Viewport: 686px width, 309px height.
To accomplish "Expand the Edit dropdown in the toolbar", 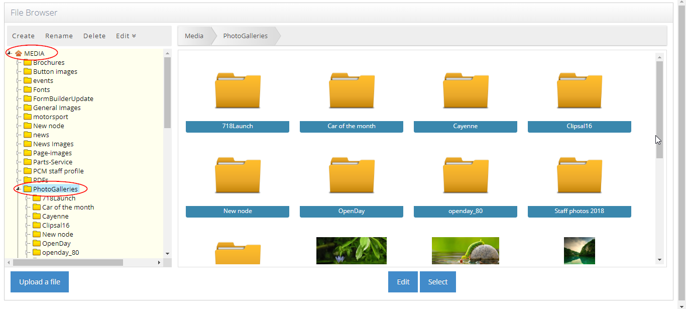I will [x=125, y=36].
